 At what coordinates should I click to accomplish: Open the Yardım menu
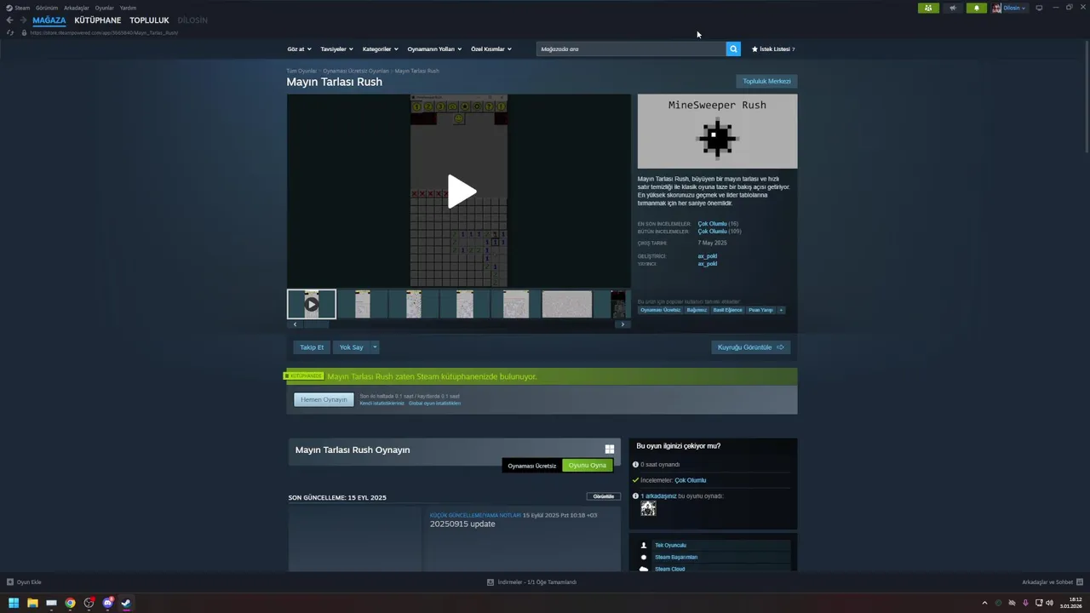[x=128, y=8]
